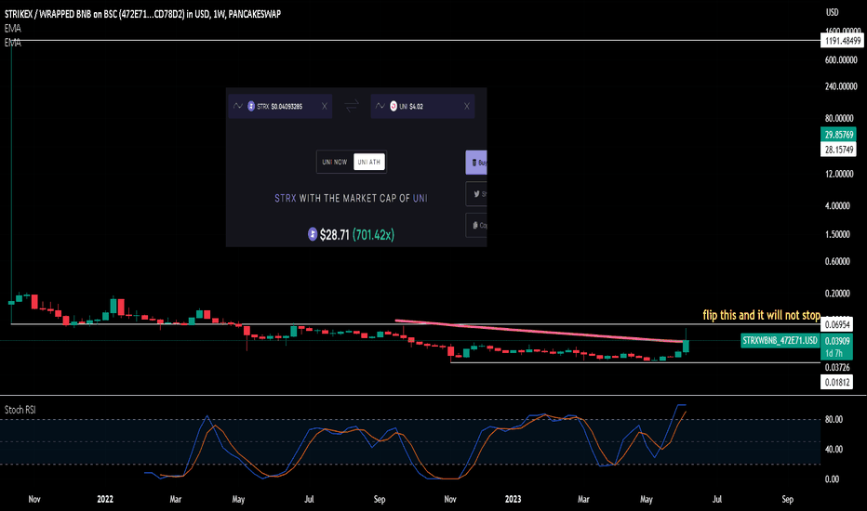Click the Copy button with the clipboard icon
Viewport: 867px width, 511px height.
tap(476, 226)
